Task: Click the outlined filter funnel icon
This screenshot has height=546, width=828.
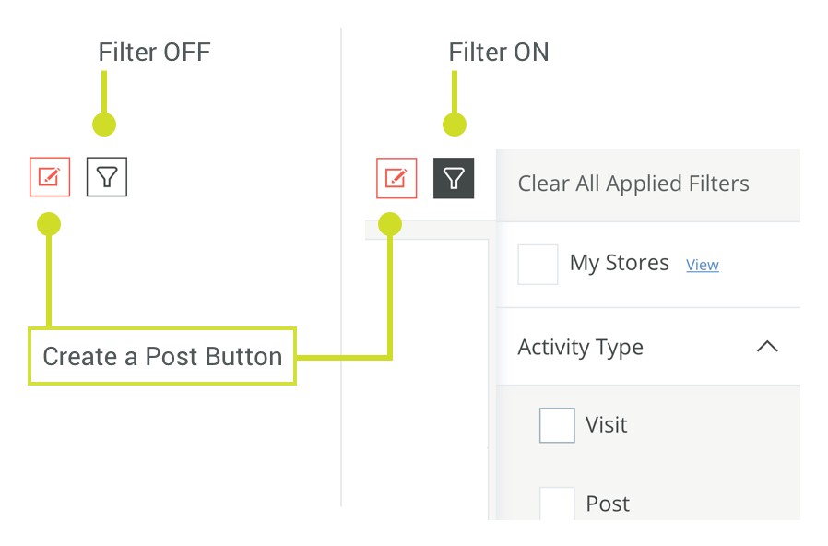Action: tap(107, 177)
